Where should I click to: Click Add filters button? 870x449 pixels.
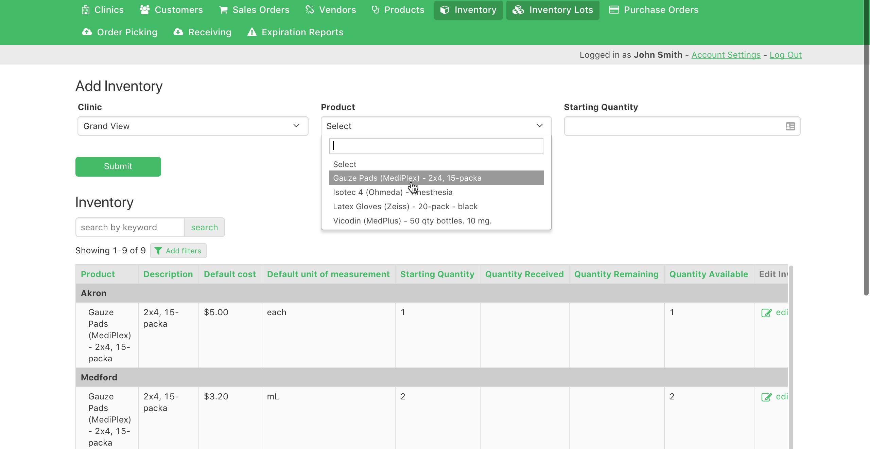[178, 251]
